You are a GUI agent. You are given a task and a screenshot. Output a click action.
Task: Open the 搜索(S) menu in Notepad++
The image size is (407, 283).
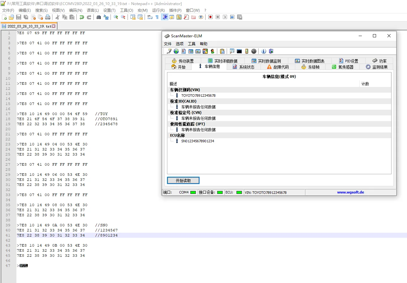click(x=41, y=10)
